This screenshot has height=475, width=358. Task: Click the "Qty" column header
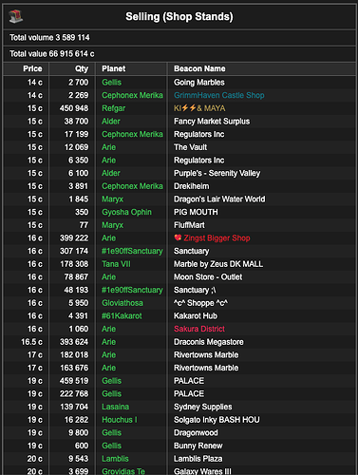click(82, 68)
